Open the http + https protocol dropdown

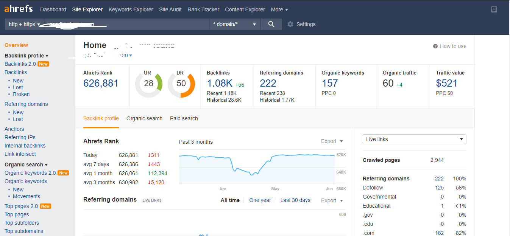coord(24,24)
